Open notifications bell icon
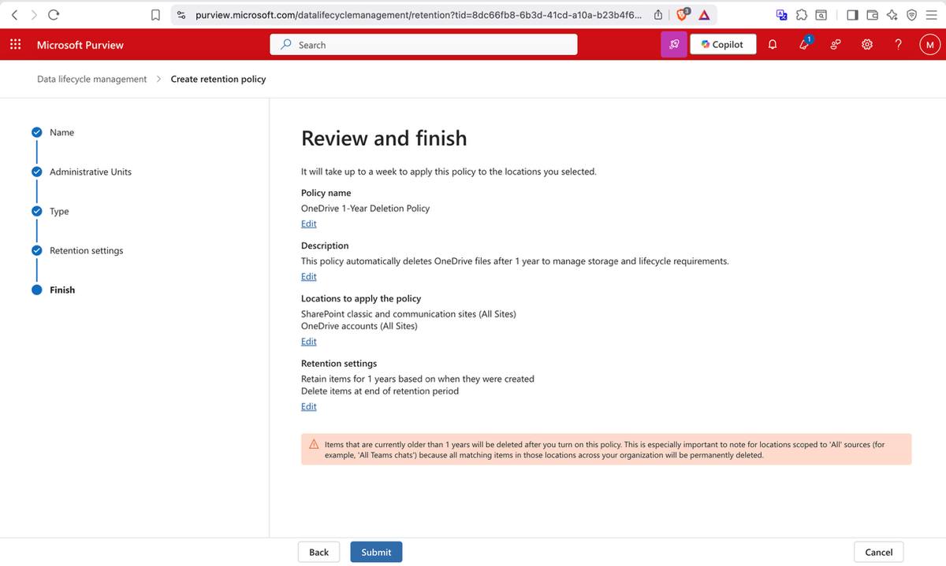This screenshot has height=566, width=946. pyautogui.click(x=773, y=45)
